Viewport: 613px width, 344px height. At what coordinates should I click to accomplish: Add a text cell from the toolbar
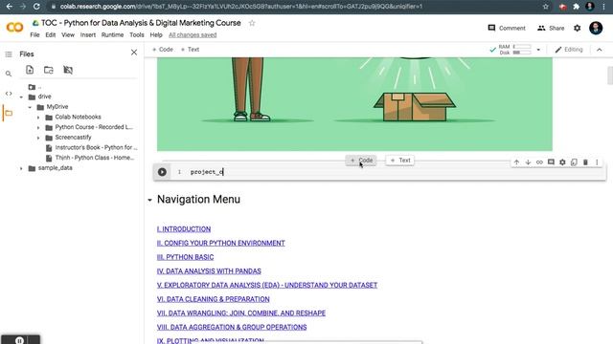(190, 50)
